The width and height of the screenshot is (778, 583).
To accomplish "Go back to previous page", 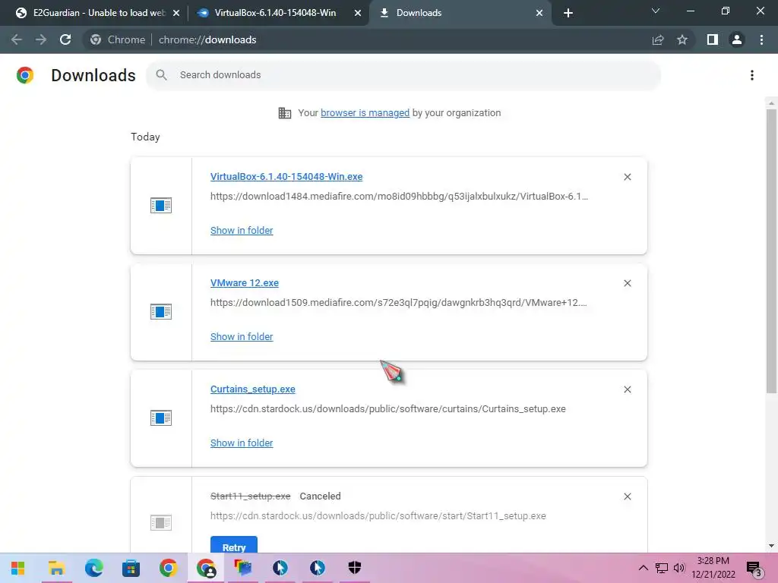I will point(17,39).
